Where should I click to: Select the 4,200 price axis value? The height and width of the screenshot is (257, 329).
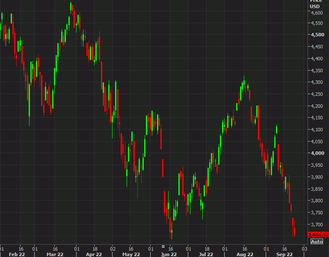(317, 106)
